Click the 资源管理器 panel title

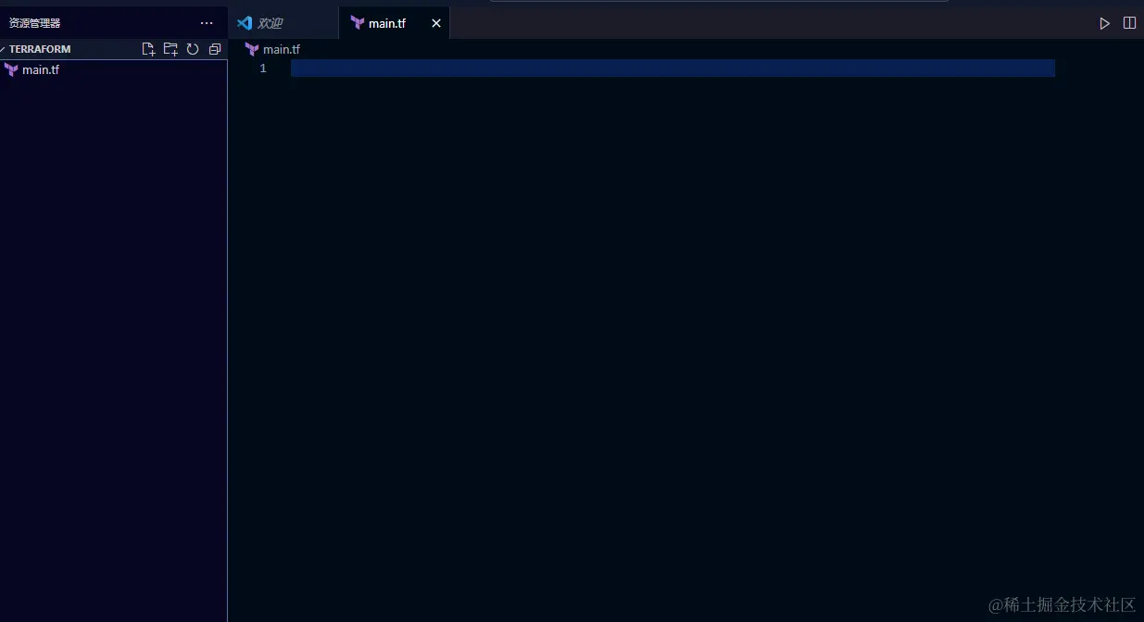coord(35,23)
